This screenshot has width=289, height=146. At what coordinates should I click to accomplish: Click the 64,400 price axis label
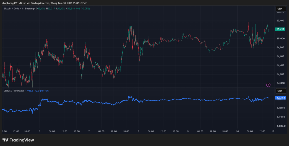tap(280, 65)
